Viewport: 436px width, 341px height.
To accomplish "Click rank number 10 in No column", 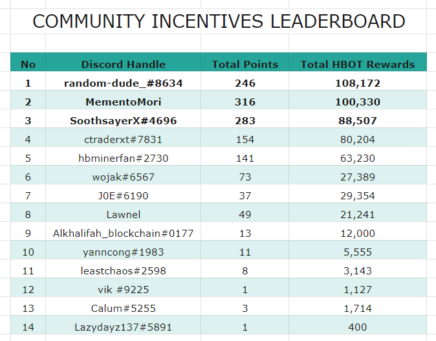I will pos(28,252).
